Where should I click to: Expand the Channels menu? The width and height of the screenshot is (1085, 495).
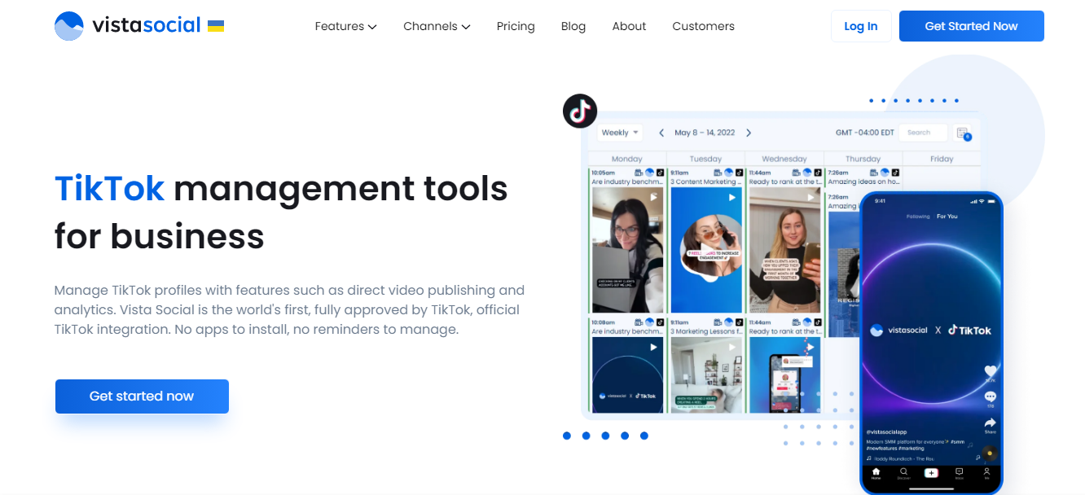point(437,26)
